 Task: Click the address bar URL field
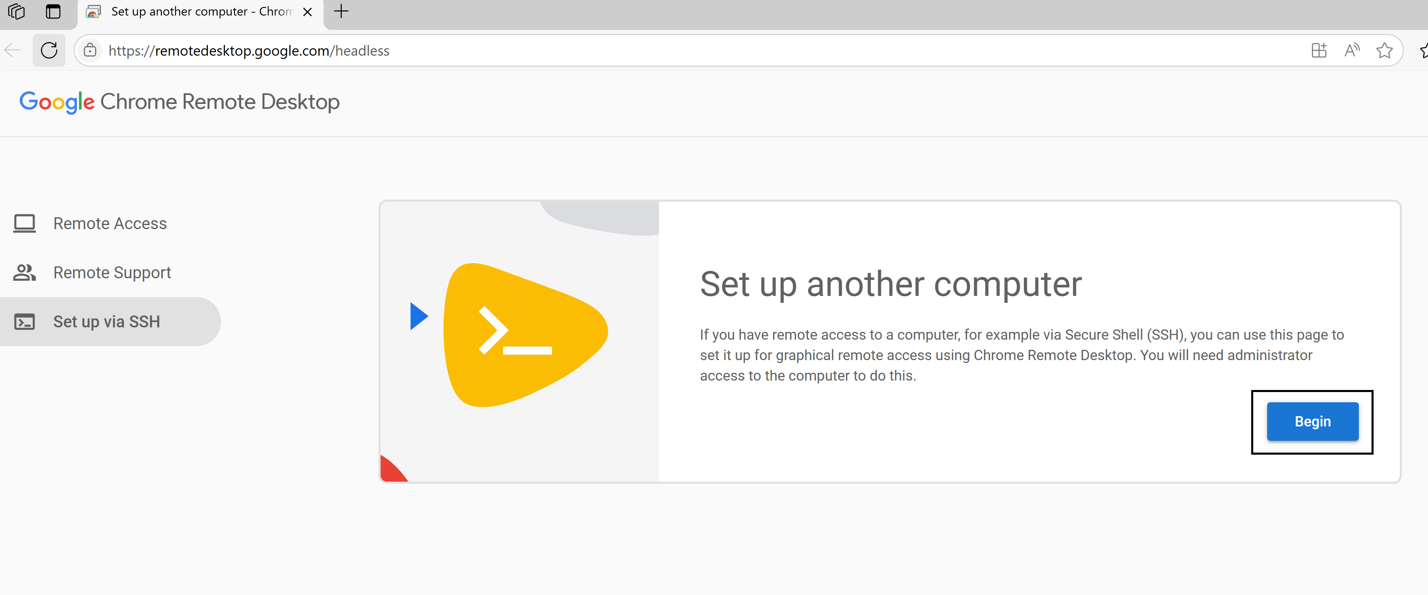665,50
